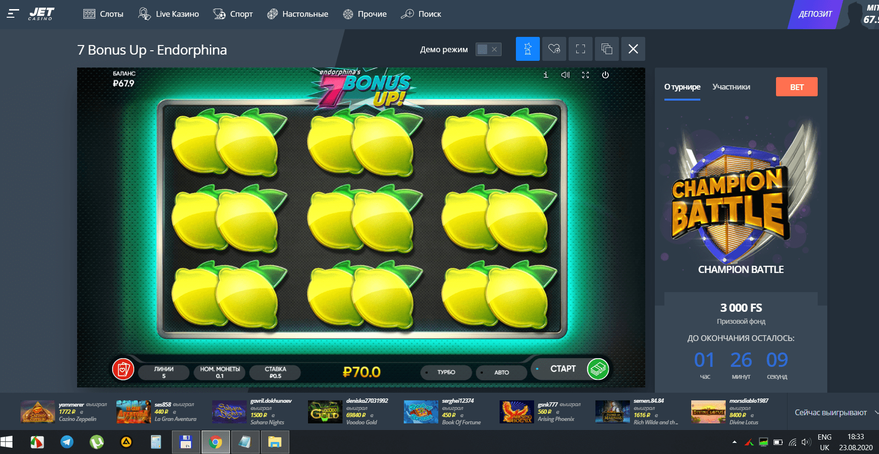Screen dimensions: 879x454
Task: Click the in-game power exit icon
Action: 605,75
